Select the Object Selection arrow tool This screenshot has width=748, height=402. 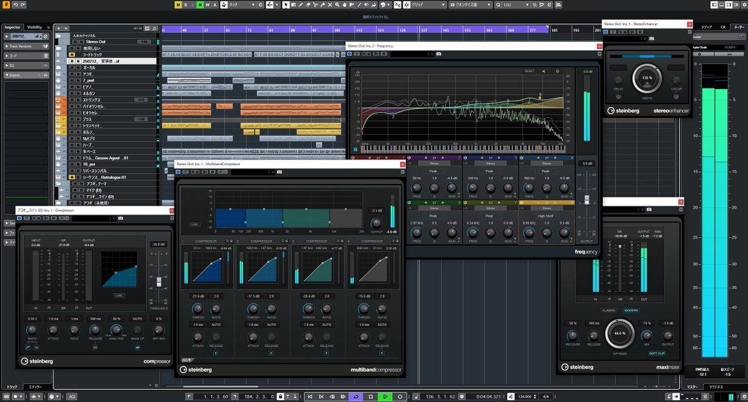[x=285, y=4]
